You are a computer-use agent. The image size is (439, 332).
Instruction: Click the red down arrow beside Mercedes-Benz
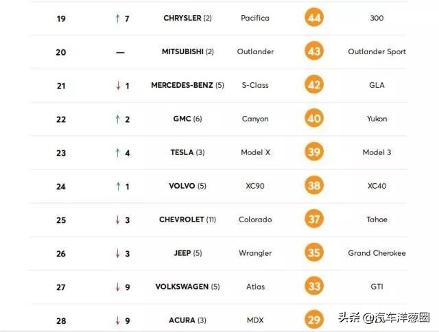tap(118, 86)
